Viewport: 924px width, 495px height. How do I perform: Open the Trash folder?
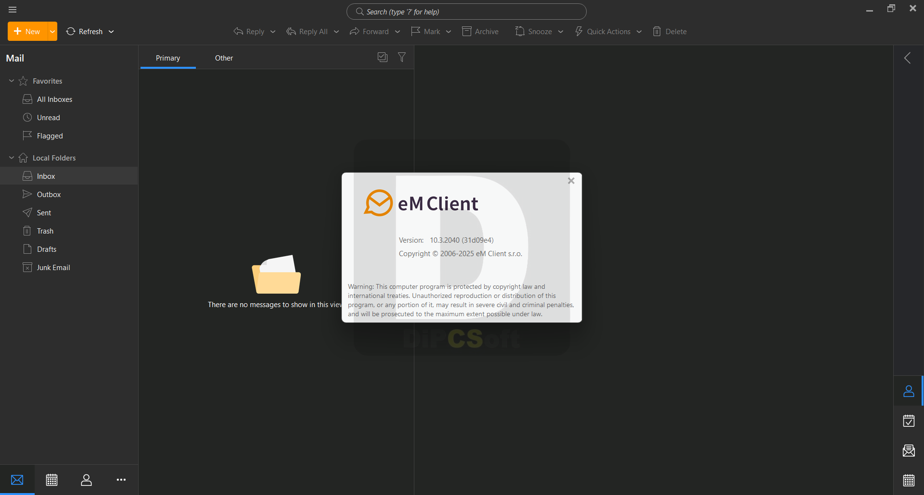(x=69, y=231)
